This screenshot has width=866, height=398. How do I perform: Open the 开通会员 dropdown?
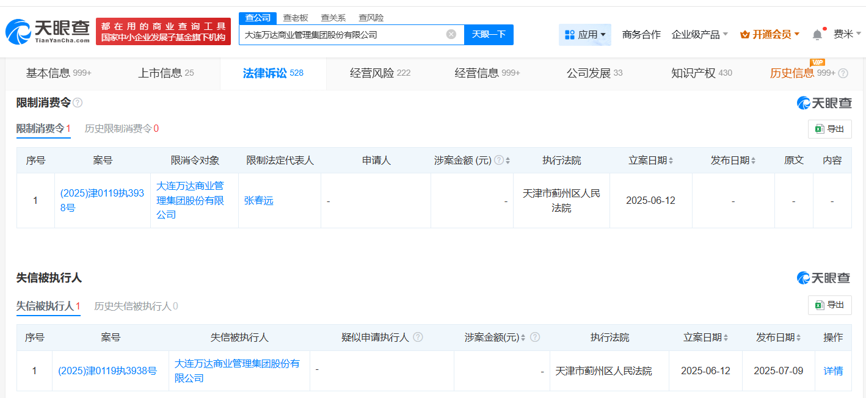(x=770, y=35)
